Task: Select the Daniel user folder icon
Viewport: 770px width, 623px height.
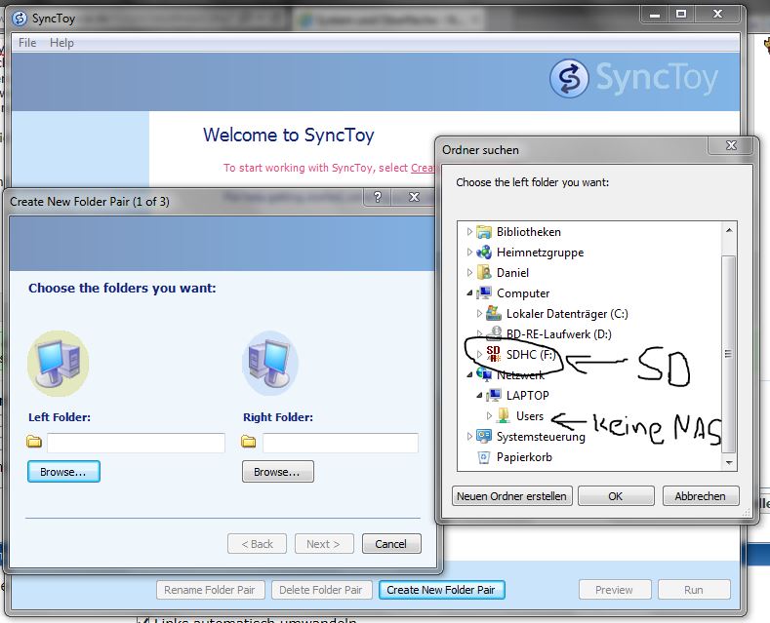Action: click(x=484, y=272)
